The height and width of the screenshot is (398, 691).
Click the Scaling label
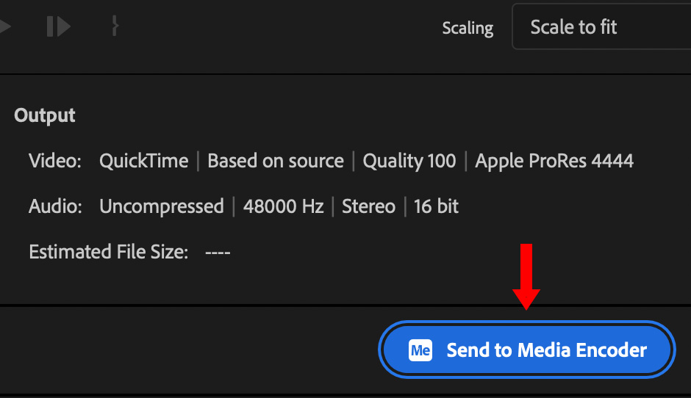click(x=468, y=29)
